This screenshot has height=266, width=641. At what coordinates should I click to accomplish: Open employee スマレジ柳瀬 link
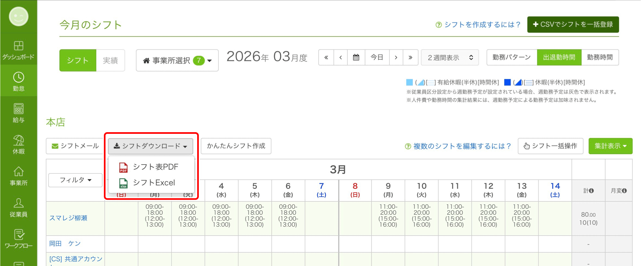click(68, 218)
